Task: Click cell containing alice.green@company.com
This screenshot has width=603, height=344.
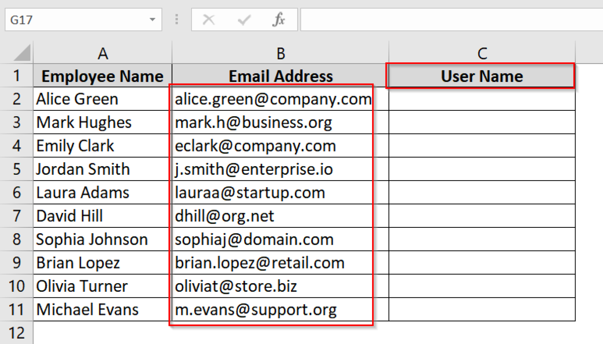Action: (x=273, y=99)
